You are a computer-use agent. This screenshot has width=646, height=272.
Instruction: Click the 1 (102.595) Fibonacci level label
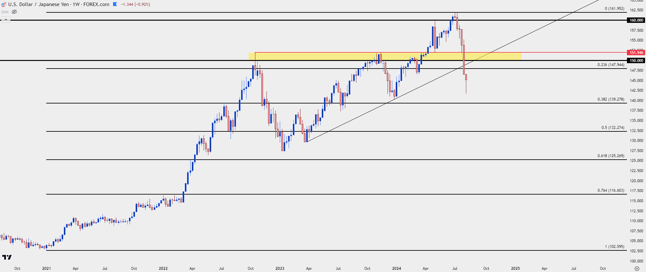pos(615,247)
